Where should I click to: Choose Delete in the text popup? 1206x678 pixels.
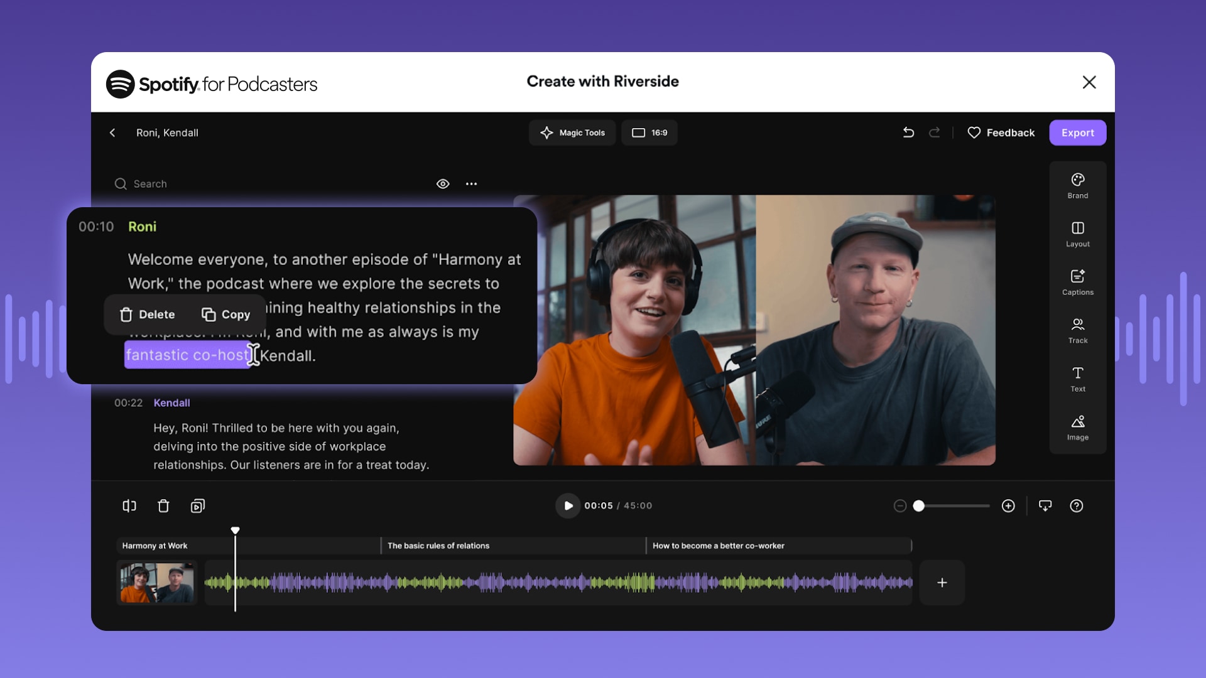148,315
